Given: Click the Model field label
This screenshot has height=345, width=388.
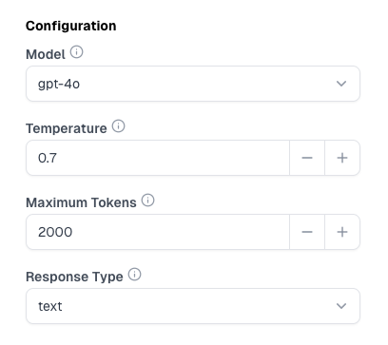Looking at the screenshot, I should 46,54.
